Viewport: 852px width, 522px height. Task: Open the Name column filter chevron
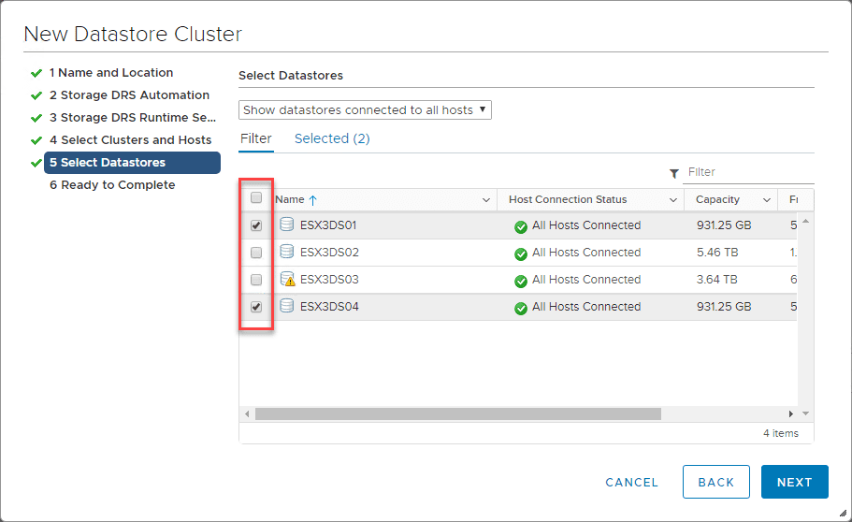coord(485,200)
